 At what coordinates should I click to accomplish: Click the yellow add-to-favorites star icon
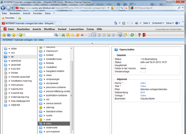pyautogui.click(x=19, y=18)
